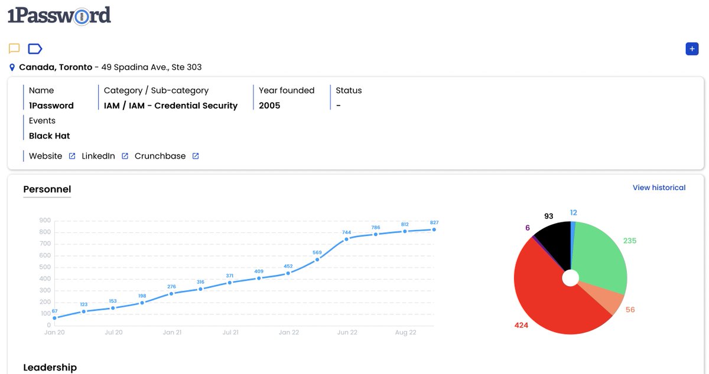Open the Website external link icon
This screenshot has width=709, height=374.
pyautogui.click(x=72, y=156)
